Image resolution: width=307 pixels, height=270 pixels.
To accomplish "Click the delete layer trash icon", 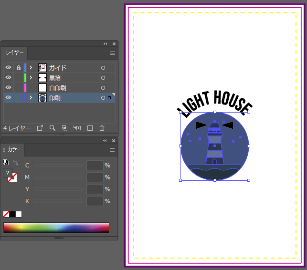I will (x=102, y=128).
